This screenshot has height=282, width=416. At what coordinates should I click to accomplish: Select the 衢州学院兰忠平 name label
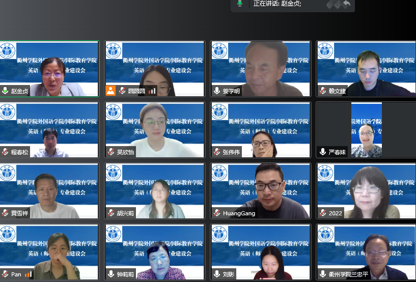[x=348, y=274]
